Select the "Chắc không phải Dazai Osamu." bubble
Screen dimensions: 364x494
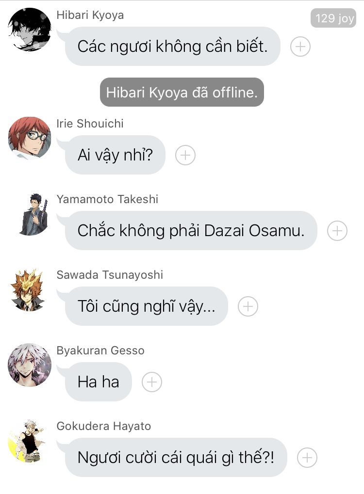click(x=191, y=230)
